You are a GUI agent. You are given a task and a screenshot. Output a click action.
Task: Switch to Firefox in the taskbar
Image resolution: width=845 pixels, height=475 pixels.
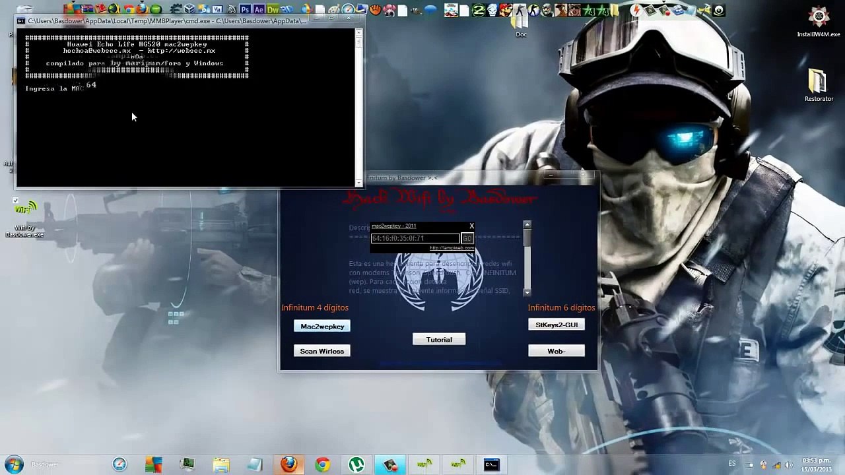coord(288,464)
